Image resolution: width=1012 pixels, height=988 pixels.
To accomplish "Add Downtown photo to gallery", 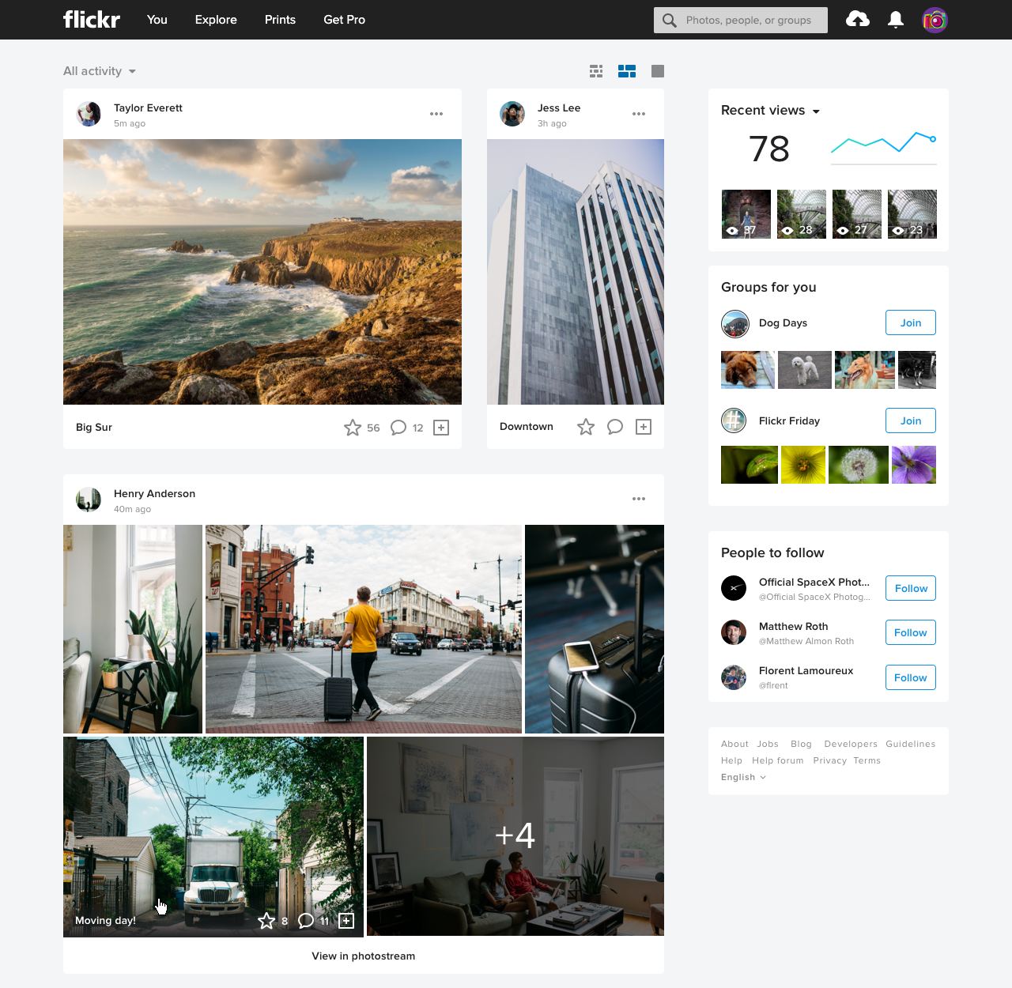I will (x=644, y=427).
